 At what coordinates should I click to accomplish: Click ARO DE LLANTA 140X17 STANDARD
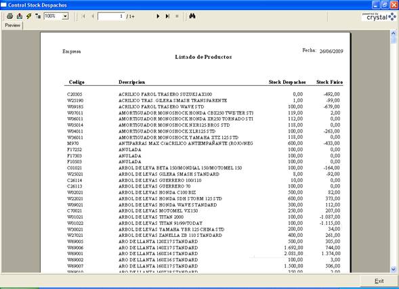158,248
